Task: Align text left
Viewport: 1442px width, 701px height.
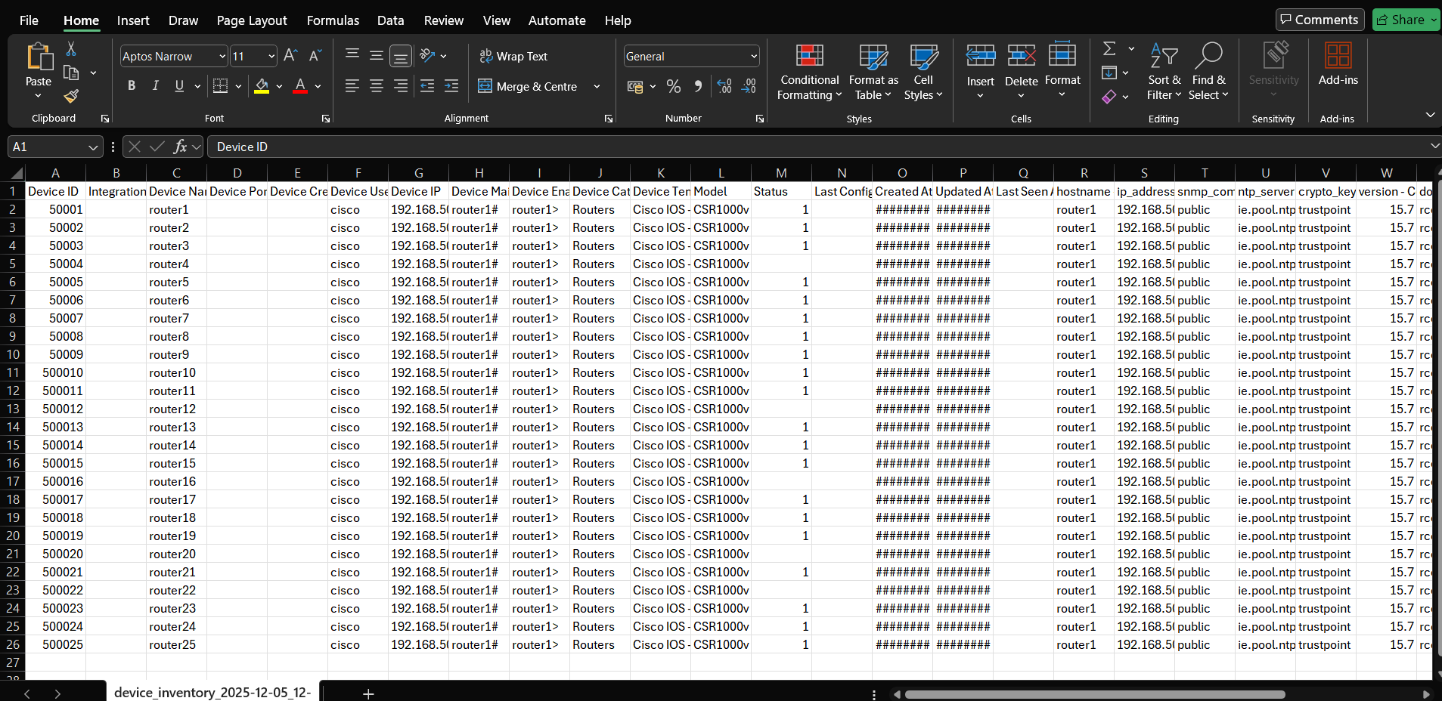Action: [352, 86]
